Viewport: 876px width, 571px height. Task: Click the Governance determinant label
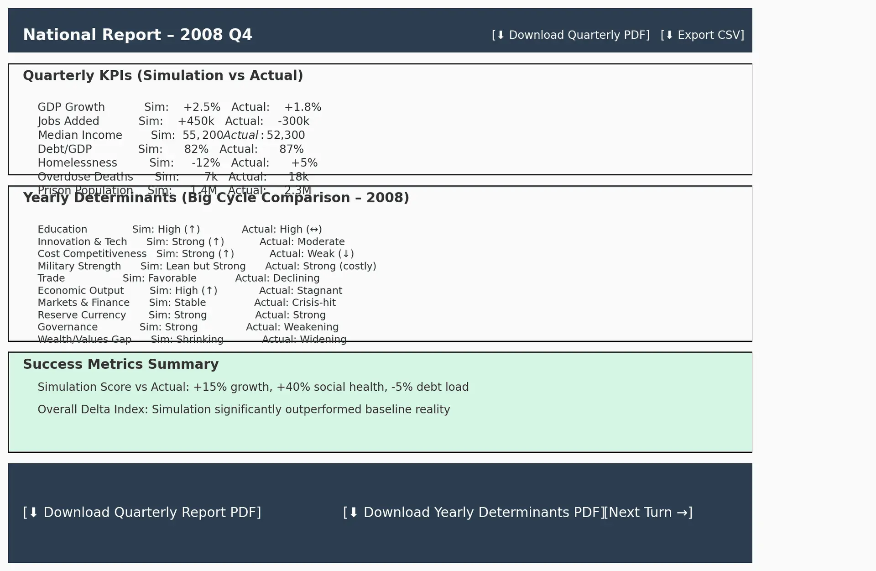68,327
